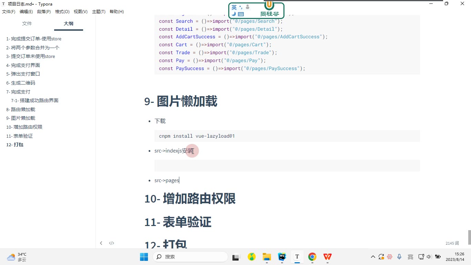471x265 pixels.
Task: Click the sync status tray icon
Action: [381, 257]
